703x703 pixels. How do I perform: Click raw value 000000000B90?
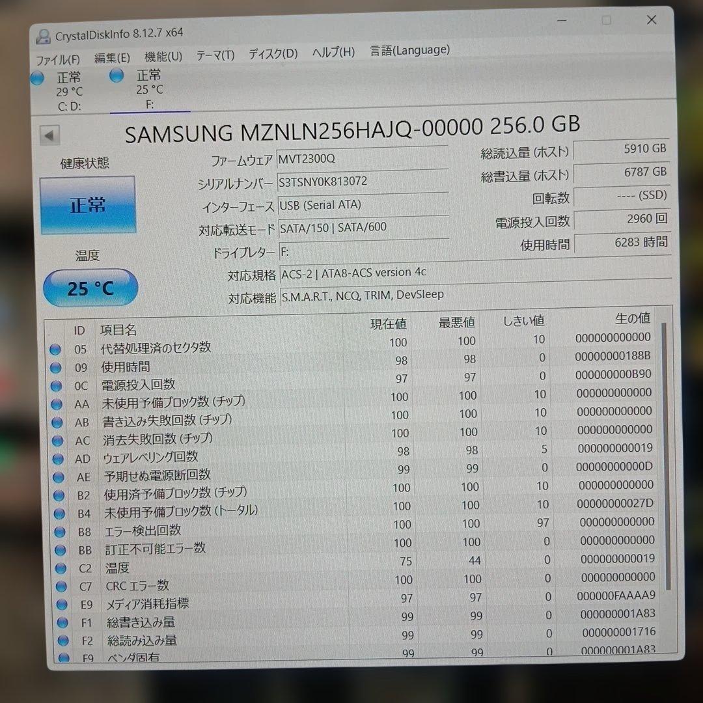click(613, 374)
